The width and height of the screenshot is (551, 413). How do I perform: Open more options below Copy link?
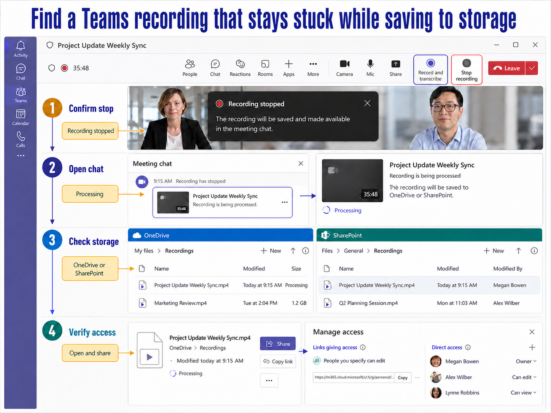pyautogui.click(x=269, y=380)
